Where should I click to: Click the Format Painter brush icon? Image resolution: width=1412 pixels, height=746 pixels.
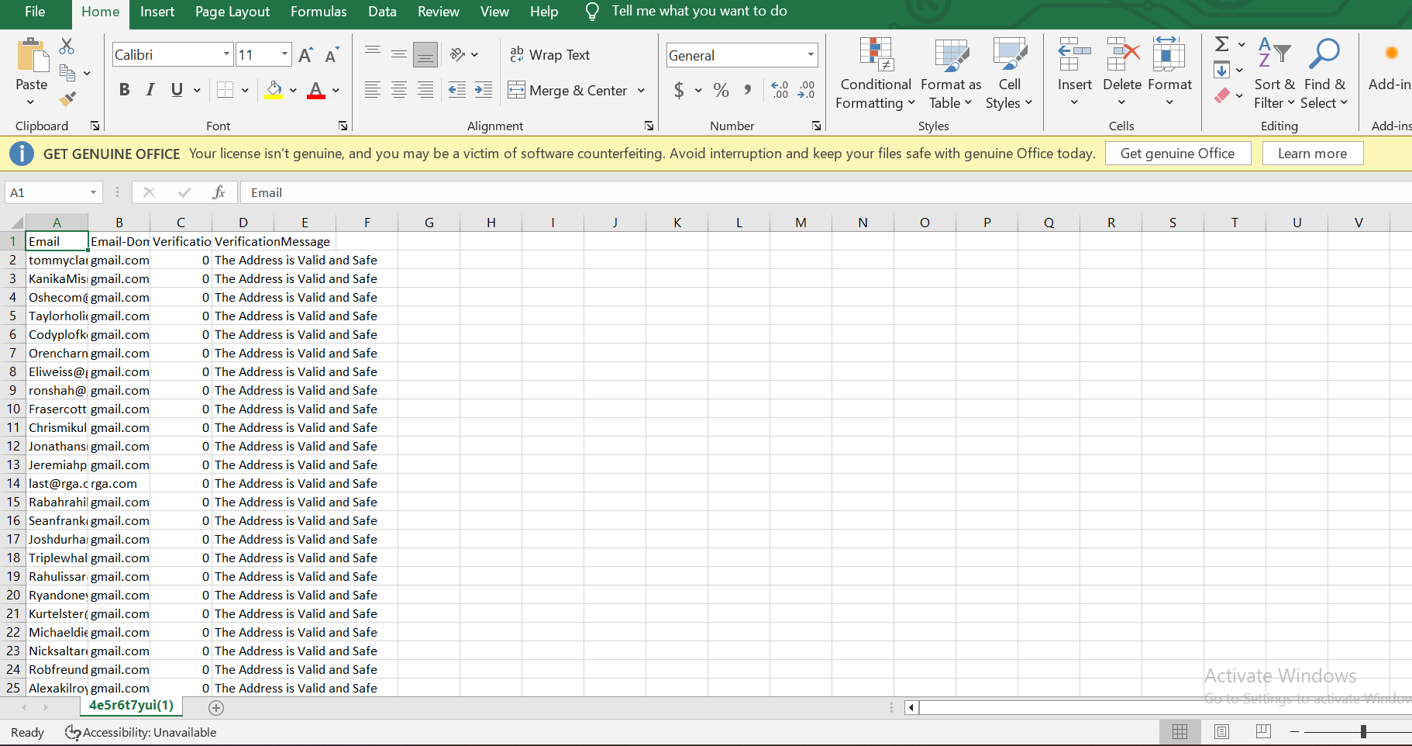coord(67,99)
